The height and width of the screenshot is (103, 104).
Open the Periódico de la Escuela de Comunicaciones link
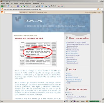point(75,80)
